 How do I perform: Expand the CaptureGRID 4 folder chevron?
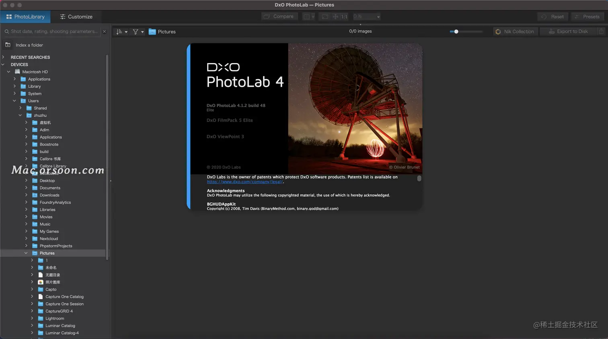32,311
